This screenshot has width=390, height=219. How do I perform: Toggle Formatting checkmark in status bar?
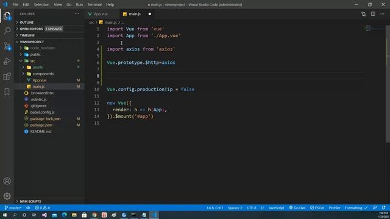[x=356, y=207]
